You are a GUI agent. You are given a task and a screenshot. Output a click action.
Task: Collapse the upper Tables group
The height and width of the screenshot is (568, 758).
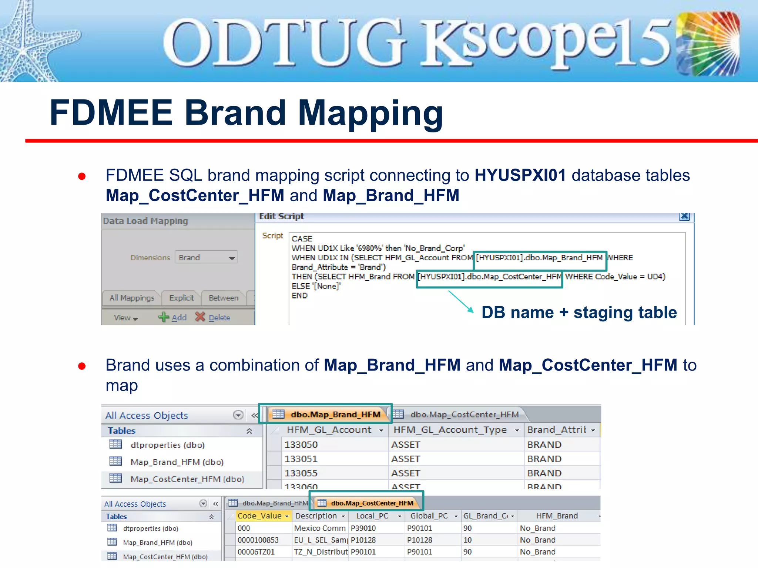click(249, 431)
